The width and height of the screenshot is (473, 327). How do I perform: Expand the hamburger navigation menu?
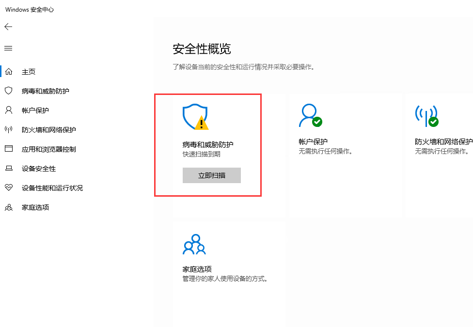point(8,48)
